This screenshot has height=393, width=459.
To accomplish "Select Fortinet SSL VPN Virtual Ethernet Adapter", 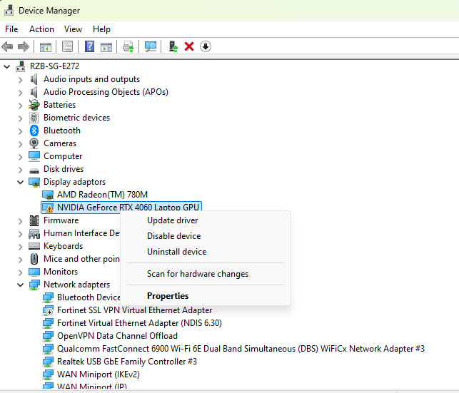I will 135,310.
